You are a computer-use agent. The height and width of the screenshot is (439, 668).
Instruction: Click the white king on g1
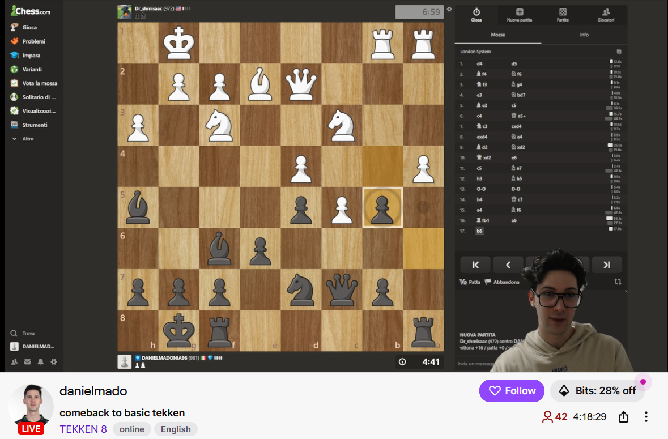pos(179,42)
